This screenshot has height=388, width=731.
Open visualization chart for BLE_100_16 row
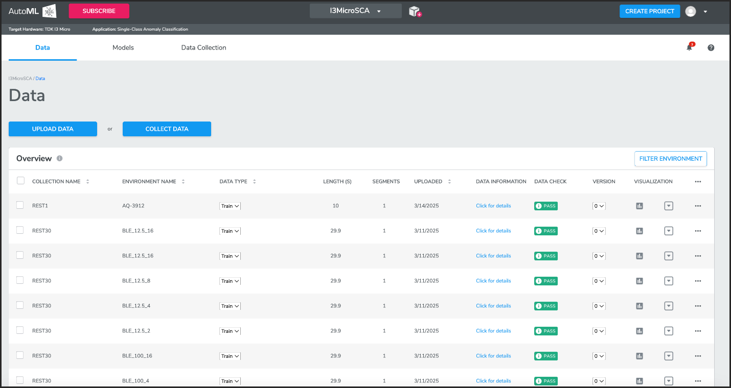click(x=639, y=356)
